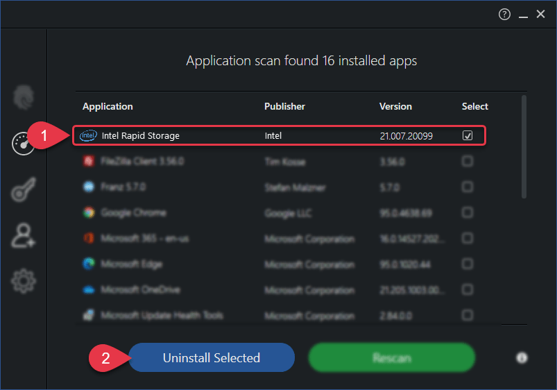This screenshot has height=390, width=557.
Task: Select the Google Chrome checkbox
Action: (x=467, y=212)
